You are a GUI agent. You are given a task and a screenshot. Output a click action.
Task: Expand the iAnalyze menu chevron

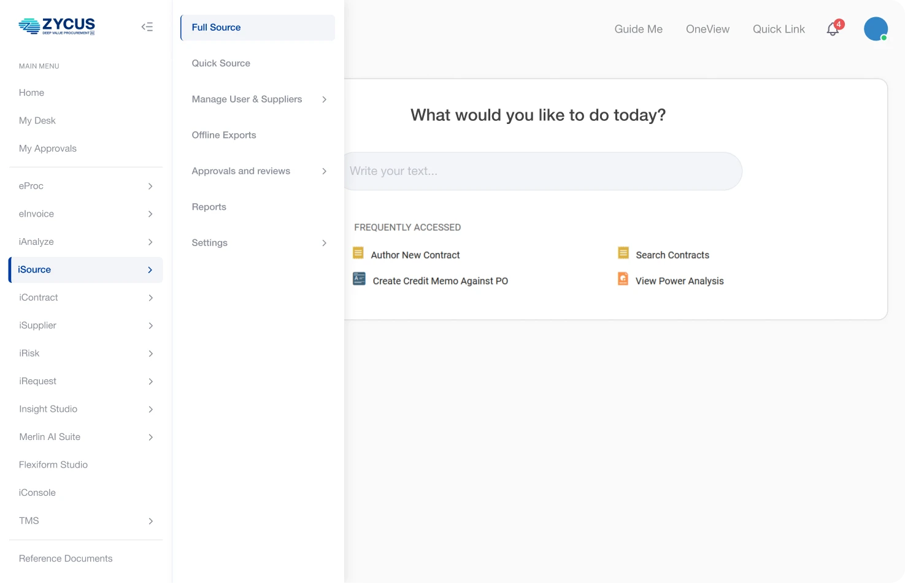coord(150,242)
